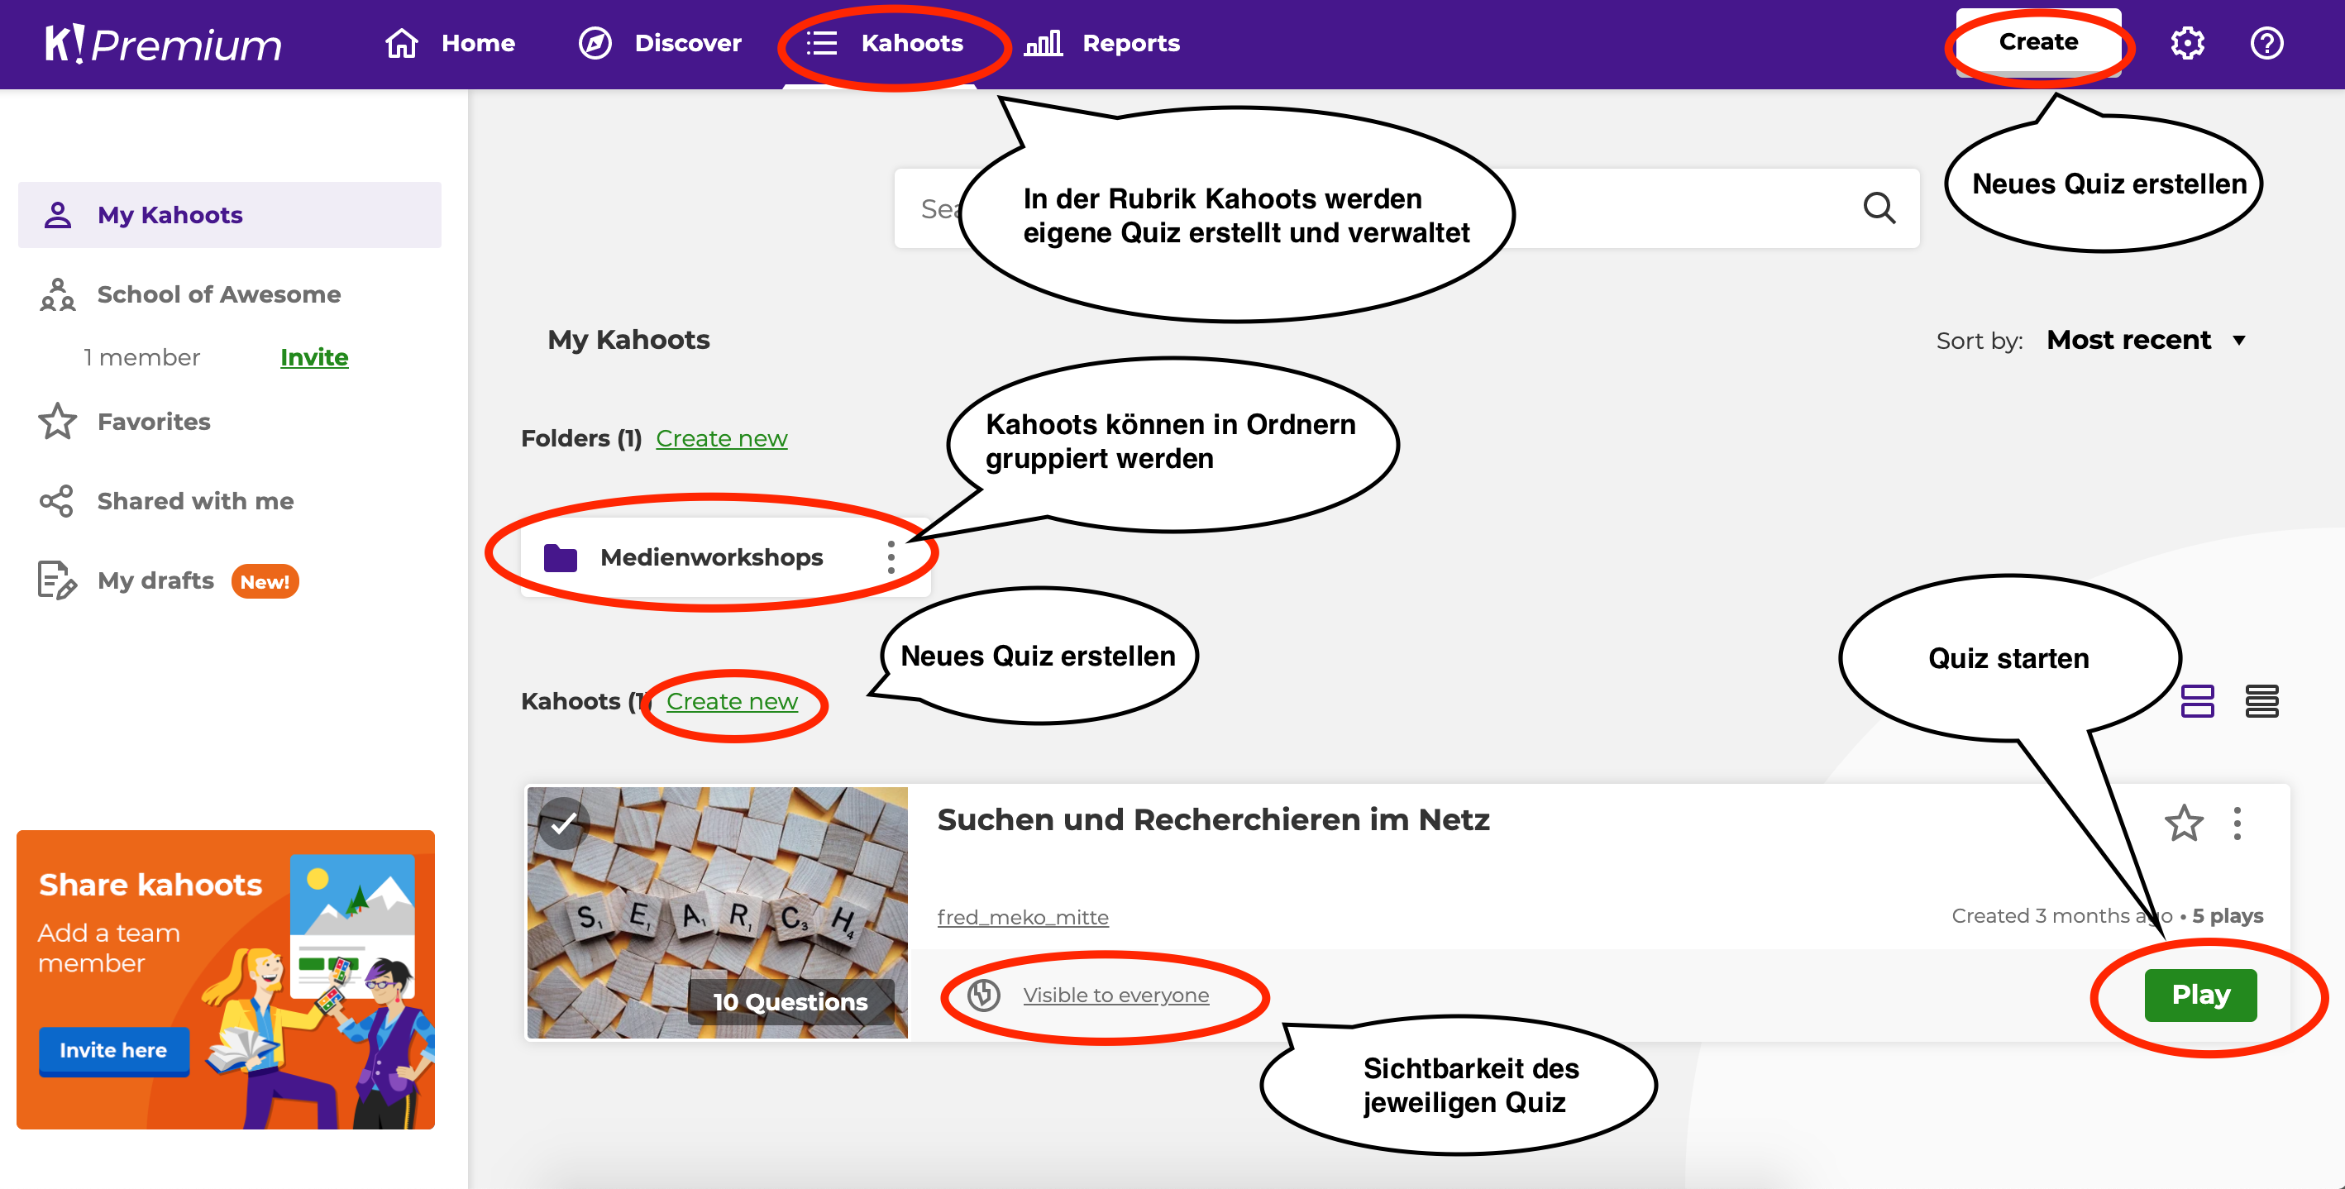Select My Kahoots in sidebar
Image resolution: width=2345 pixels, height=1189 pixels.
pyautogui.click(x=229, y=215)
